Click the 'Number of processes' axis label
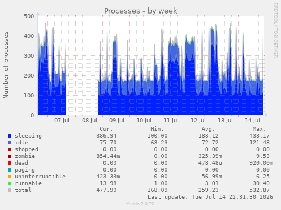The image size is (281, 210). click(x=6, y=65)
